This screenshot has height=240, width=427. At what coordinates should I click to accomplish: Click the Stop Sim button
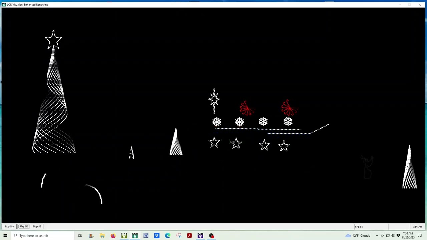point(9,227)
